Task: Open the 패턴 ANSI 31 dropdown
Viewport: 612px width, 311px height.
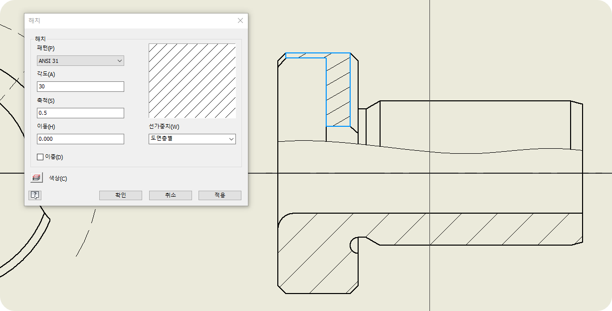Action: [x=80, y=61]
